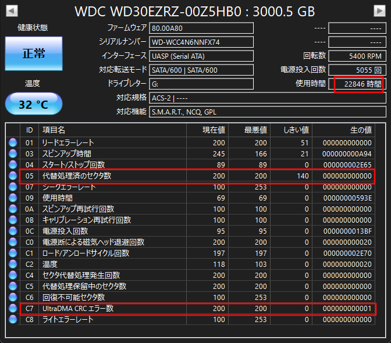The image size is (391, 343).
Task: Select the セクタ代替処理発生回数 attribute name
Action: tap(81, 275)
